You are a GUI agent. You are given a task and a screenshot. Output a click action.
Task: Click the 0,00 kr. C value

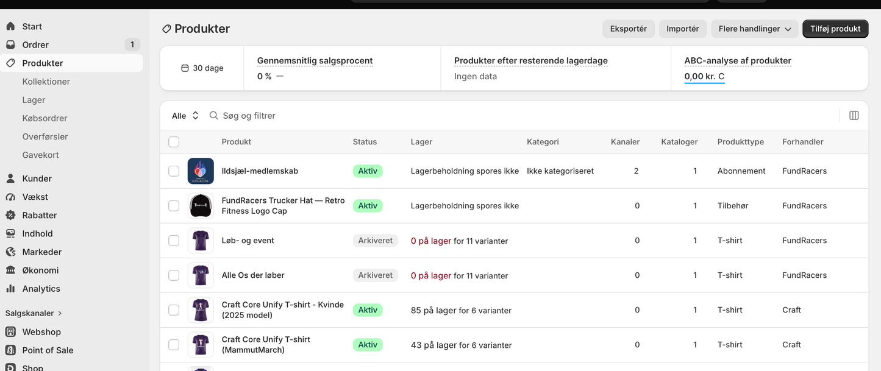click(704, 77)
